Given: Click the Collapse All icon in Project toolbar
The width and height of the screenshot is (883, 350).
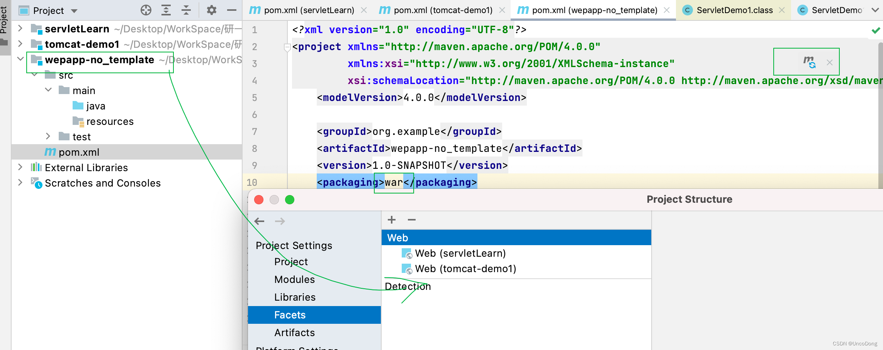Looking at the screenshot, I should pos(186,10).
